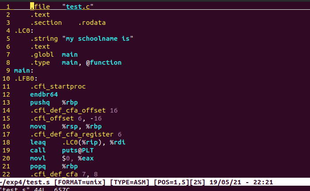Click the endbr64 instruction
The image size is (310, 191).
44,94
